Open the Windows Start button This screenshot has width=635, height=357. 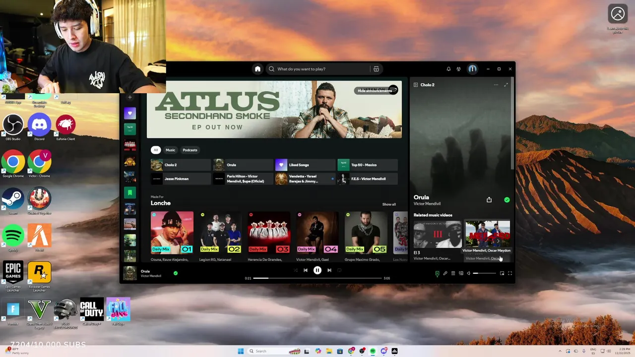pyautogui.click(x=241, y=351)
